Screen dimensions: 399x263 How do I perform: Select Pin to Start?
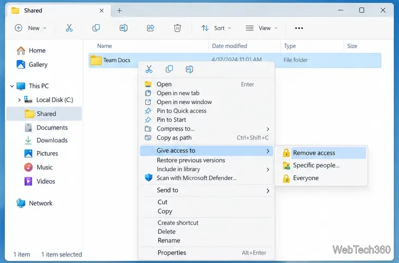pos(207,120)
